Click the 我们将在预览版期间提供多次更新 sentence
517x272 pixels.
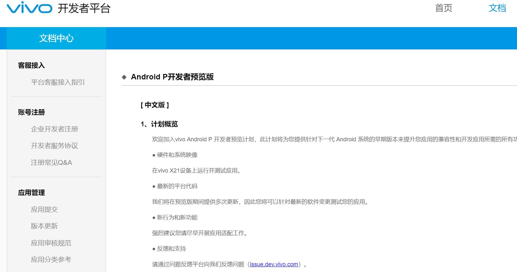click(260, 202)
